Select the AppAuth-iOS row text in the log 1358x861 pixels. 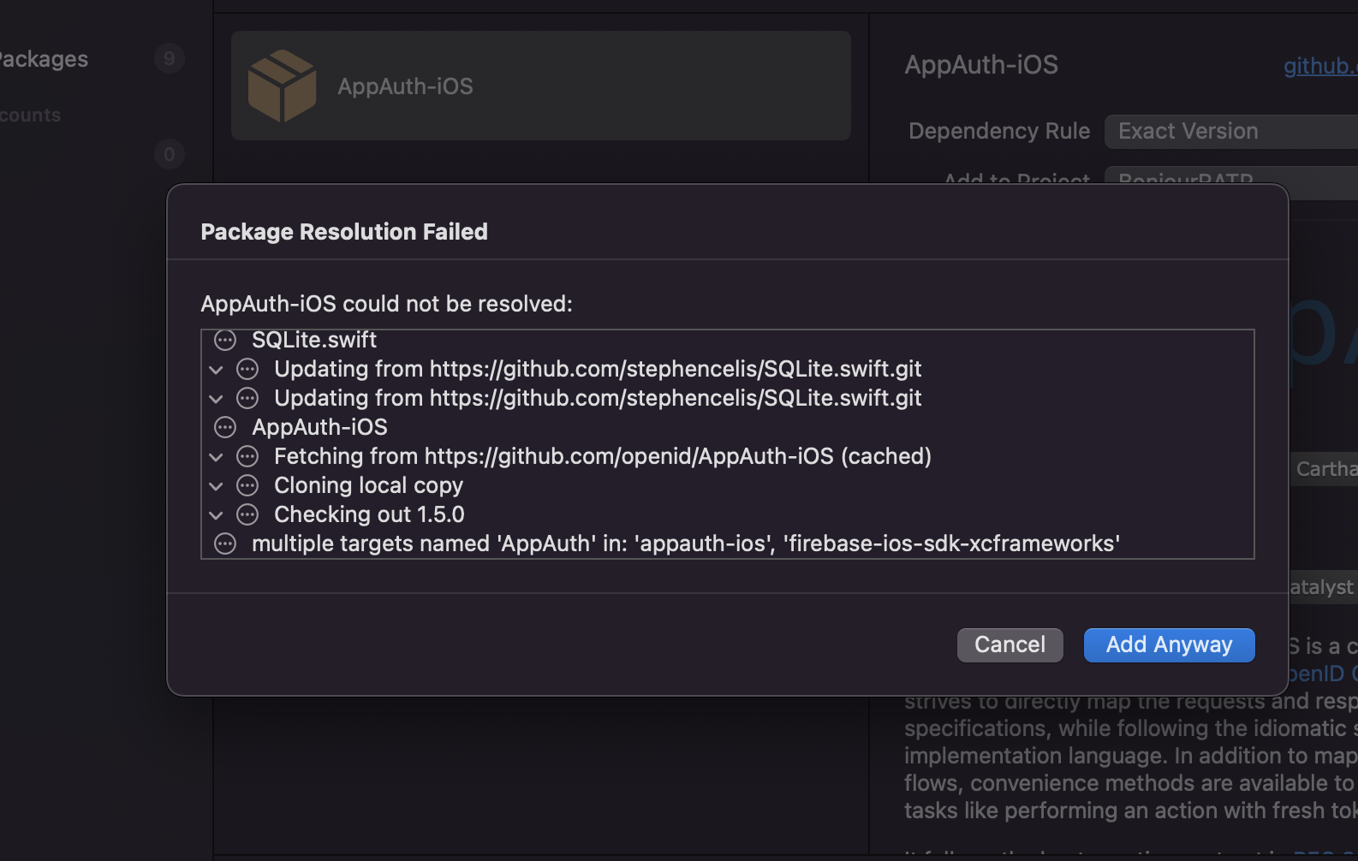point(319,427)
